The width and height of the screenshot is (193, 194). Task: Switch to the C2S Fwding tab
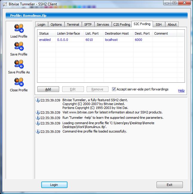pos(122,24)
